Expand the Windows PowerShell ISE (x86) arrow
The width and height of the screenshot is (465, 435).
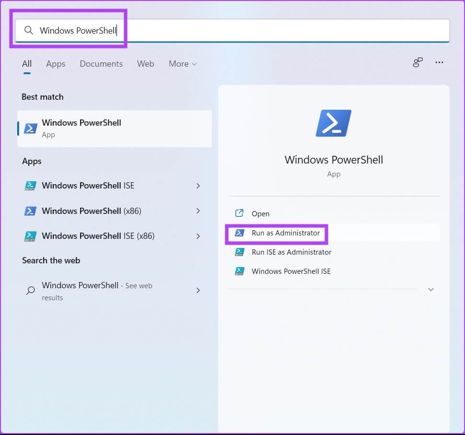[x=198, y=236]
